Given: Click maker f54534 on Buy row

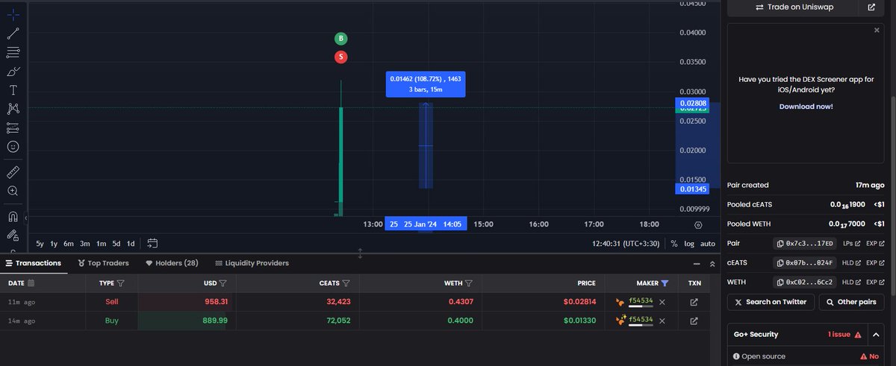Looking at the screenshot, I should click(641, 319).
